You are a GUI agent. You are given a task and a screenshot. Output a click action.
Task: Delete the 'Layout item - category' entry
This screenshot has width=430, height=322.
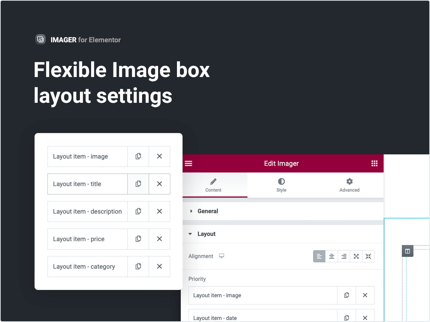160,266
